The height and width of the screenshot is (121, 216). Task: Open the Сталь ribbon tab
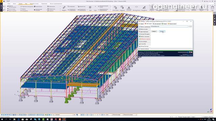[9, 4]
